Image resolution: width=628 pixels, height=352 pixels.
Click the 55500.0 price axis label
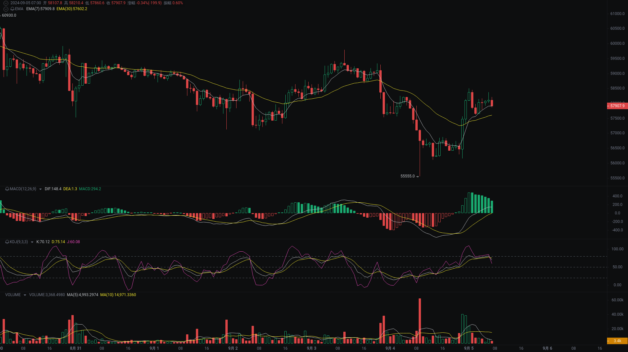coord(618,178)
